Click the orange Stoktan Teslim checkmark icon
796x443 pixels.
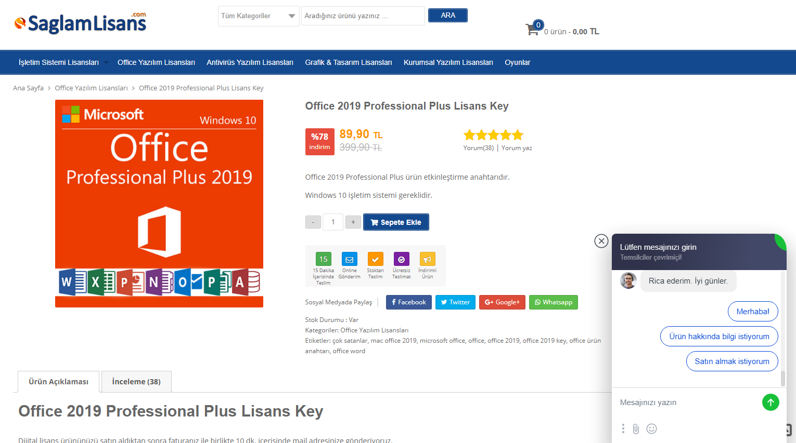point(376,259)
